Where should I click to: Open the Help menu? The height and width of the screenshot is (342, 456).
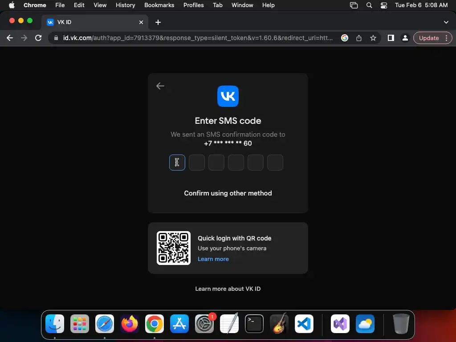pos(268,5)
